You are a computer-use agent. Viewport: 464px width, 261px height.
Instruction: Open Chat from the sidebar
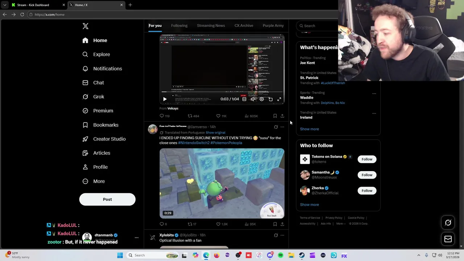point(93,83)
